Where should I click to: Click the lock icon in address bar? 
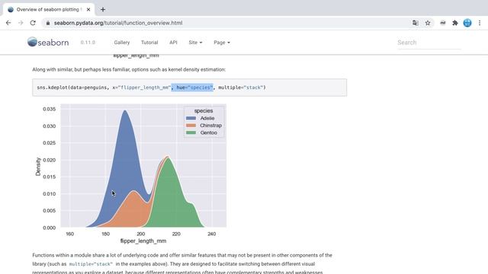click(47, 23)
